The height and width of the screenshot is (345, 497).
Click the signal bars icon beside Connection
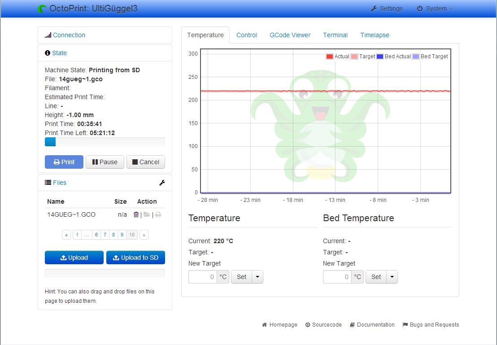[48, 35]
